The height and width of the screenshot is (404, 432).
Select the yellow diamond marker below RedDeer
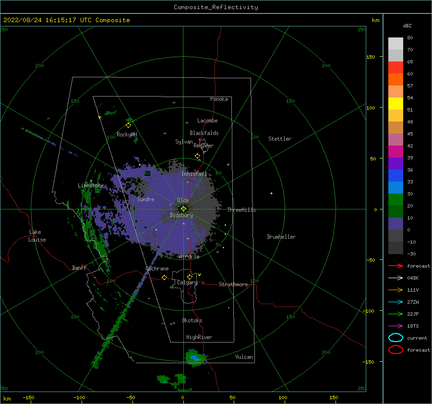coord(198,156)
